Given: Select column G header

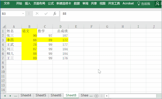Looking at the screenshot, I should pyautogui.click(x=107, y=27).
